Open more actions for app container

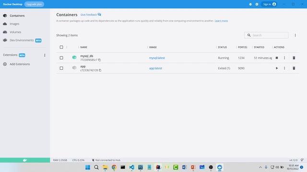pyautogui.click(x=284, y=68)
